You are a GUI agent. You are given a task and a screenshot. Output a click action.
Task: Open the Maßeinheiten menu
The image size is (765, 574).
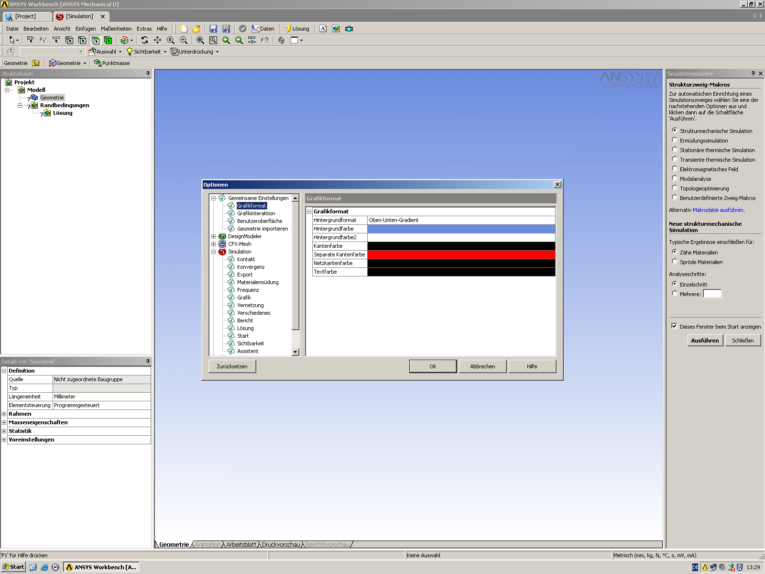[x=116, y=29]
